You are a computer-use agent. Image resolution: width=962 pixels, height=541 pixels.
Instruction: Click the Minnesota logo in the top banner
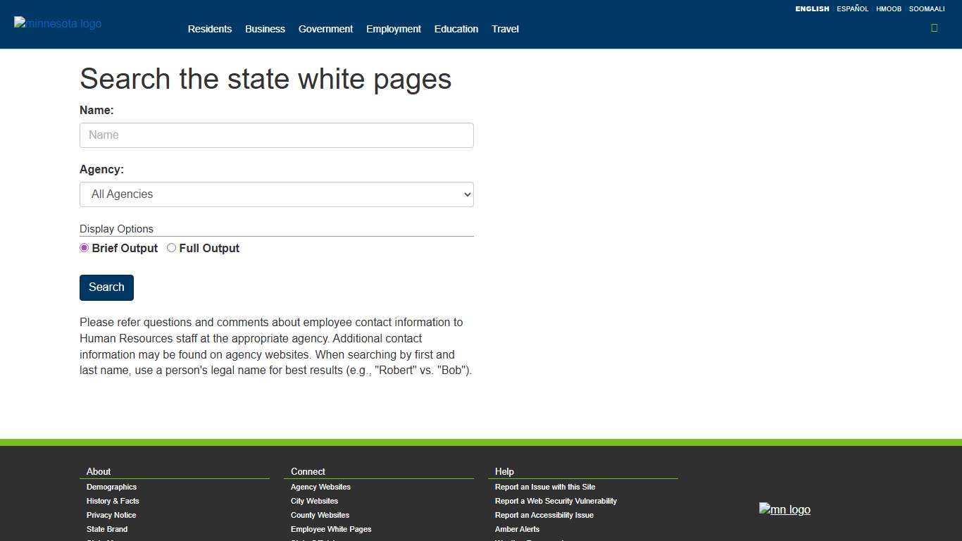pyautogui.click(x=57, y=23)
